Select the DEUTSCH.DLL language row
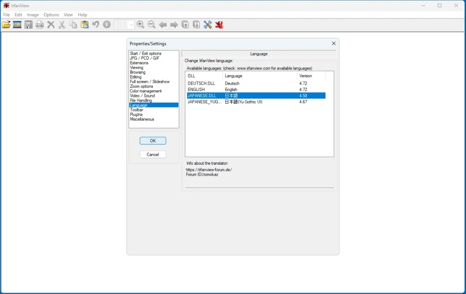 pyautogui.click(x=256, y=84)
